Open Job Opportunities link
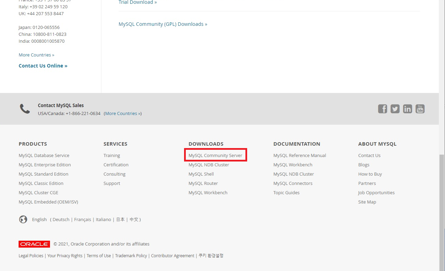Viewport: 445px width, 271px height. pos(376,193)
